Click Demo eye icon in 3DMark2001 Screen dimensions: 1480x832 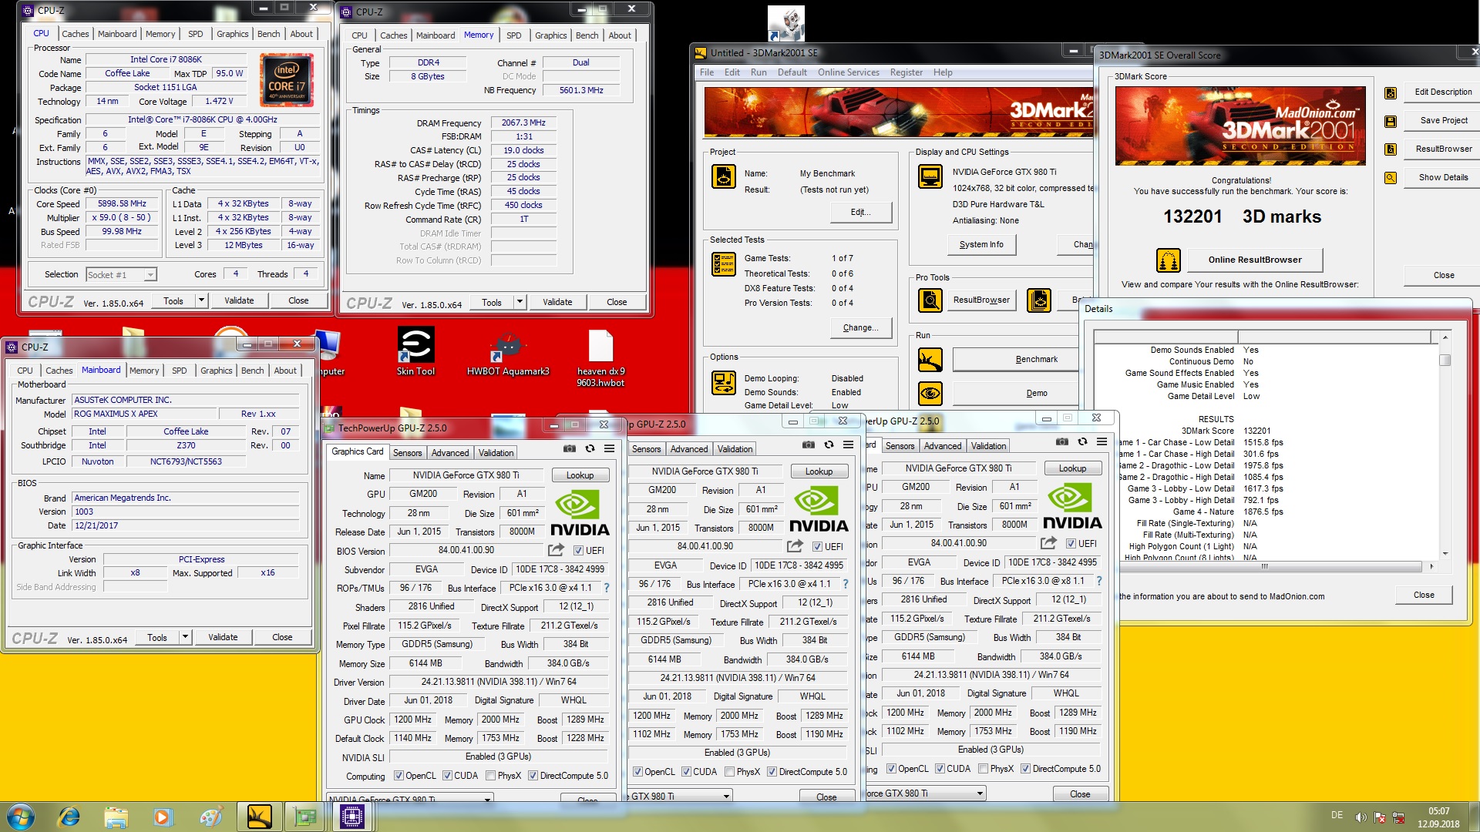930,394
